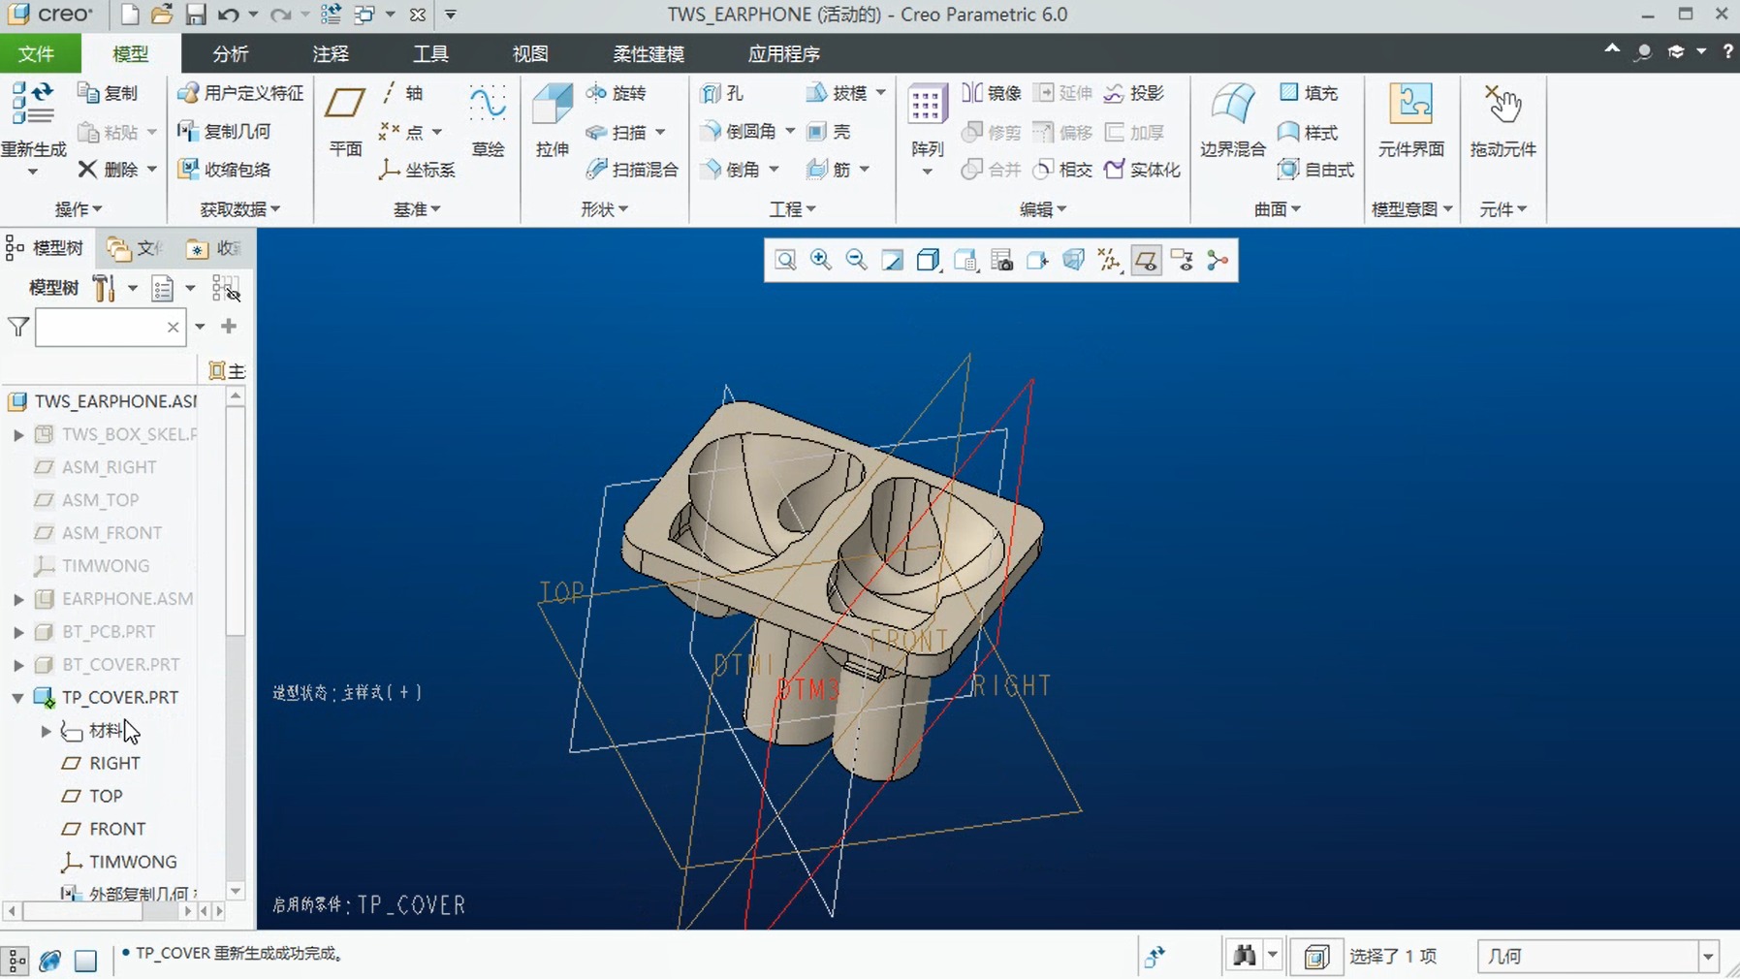
Task: Click the Revolve (旋转) tool
Action: click(617, 93)
